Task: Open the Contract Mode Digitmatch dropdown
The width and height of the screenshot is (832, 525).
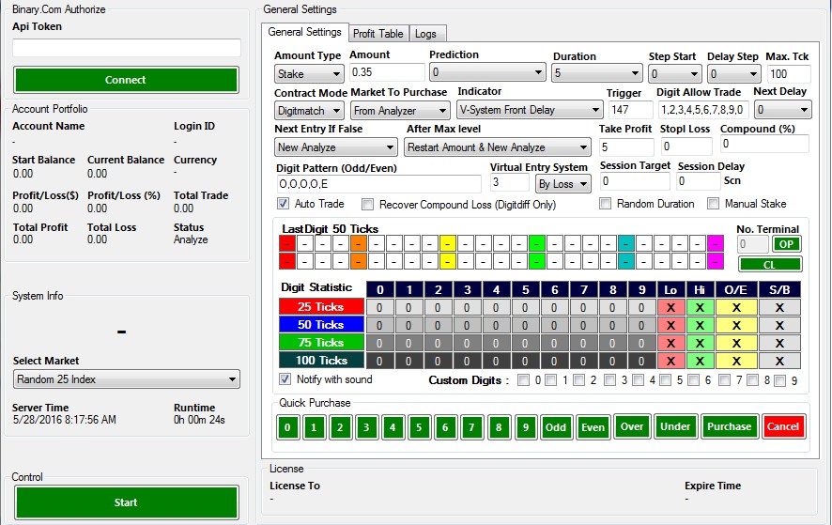Action: (309, 111)
